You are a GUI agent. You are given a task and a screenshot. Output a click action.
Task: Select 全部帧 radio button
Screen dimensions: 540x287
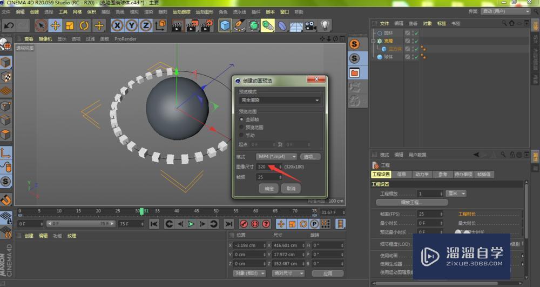(x=241, y=119)
